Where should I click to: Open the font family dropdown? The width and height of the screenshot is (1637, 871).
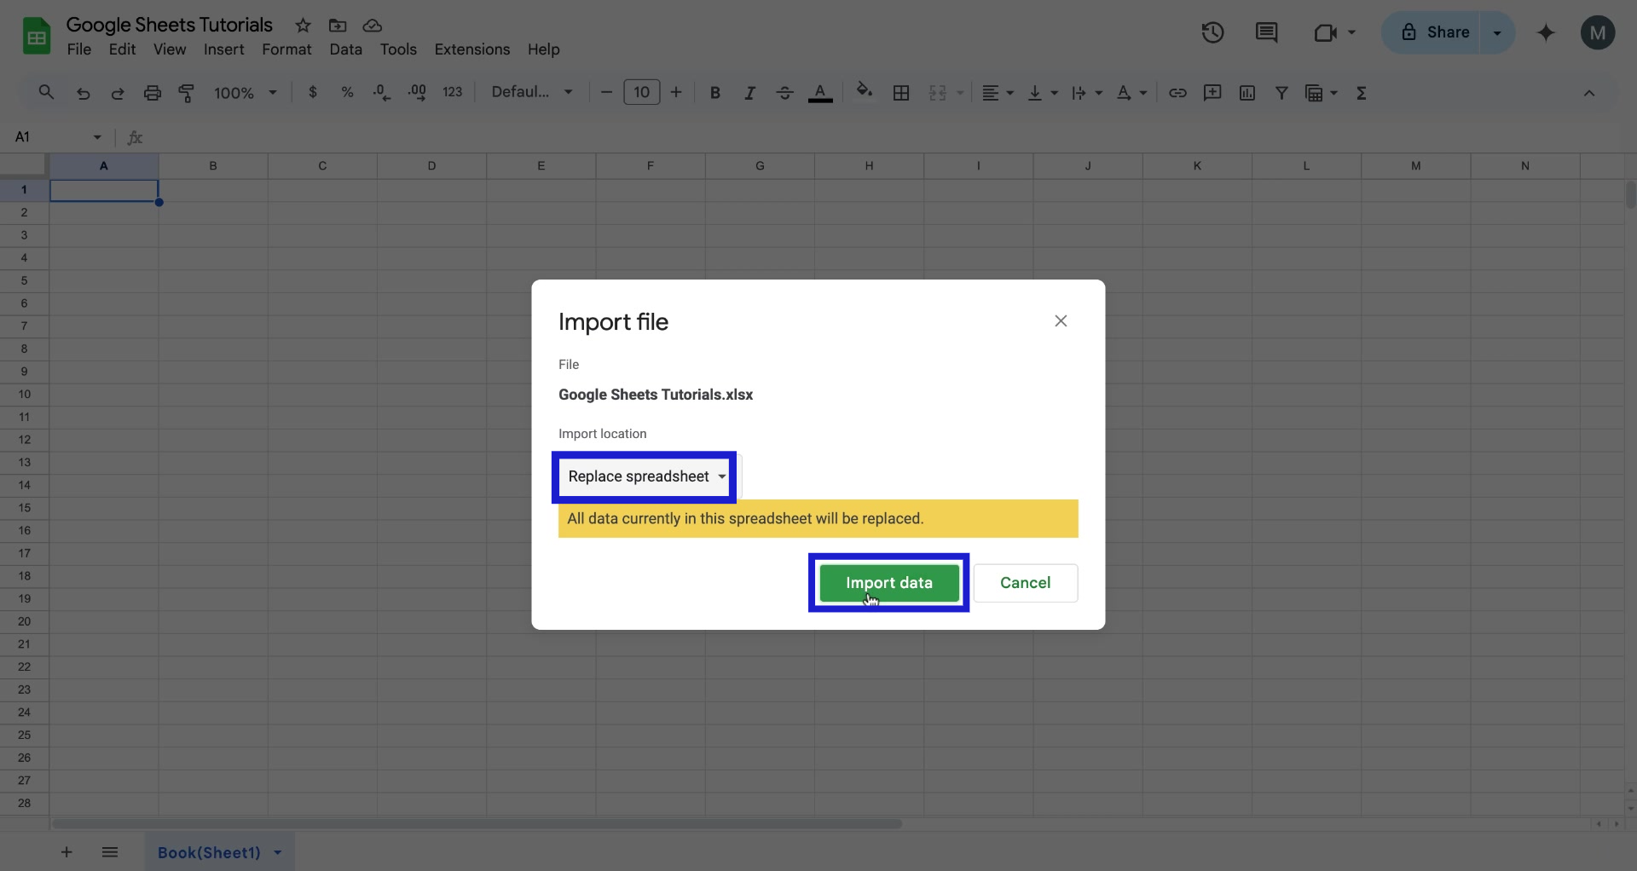pos(531,91)
